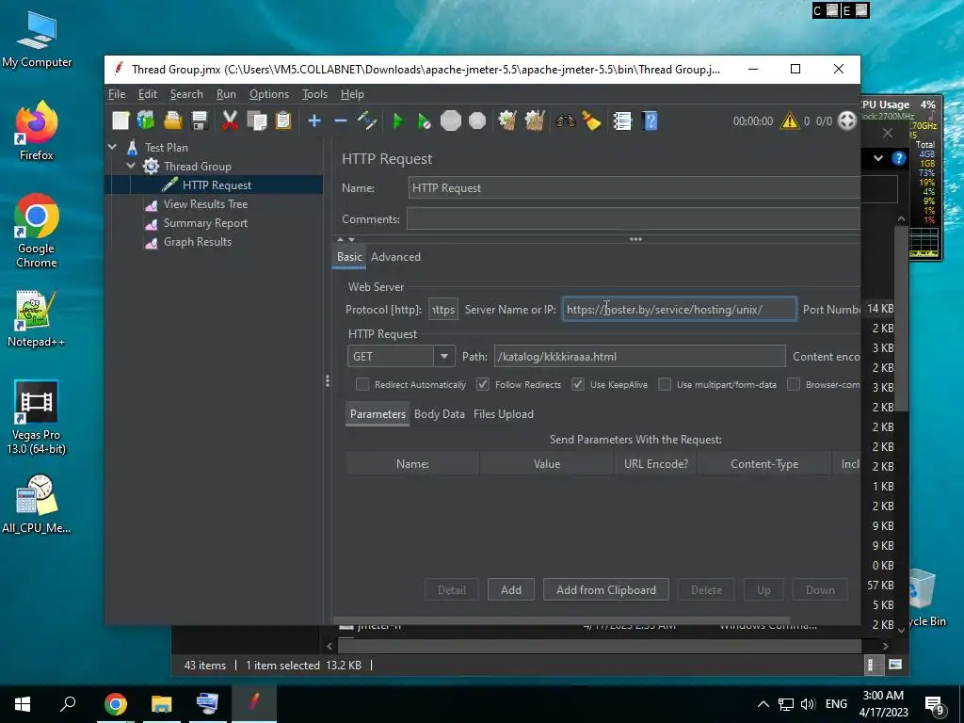Click the Content-Type column header
The width and height of the screenshot is (964, 723).
pyautogui.click(x=764, y=464)
